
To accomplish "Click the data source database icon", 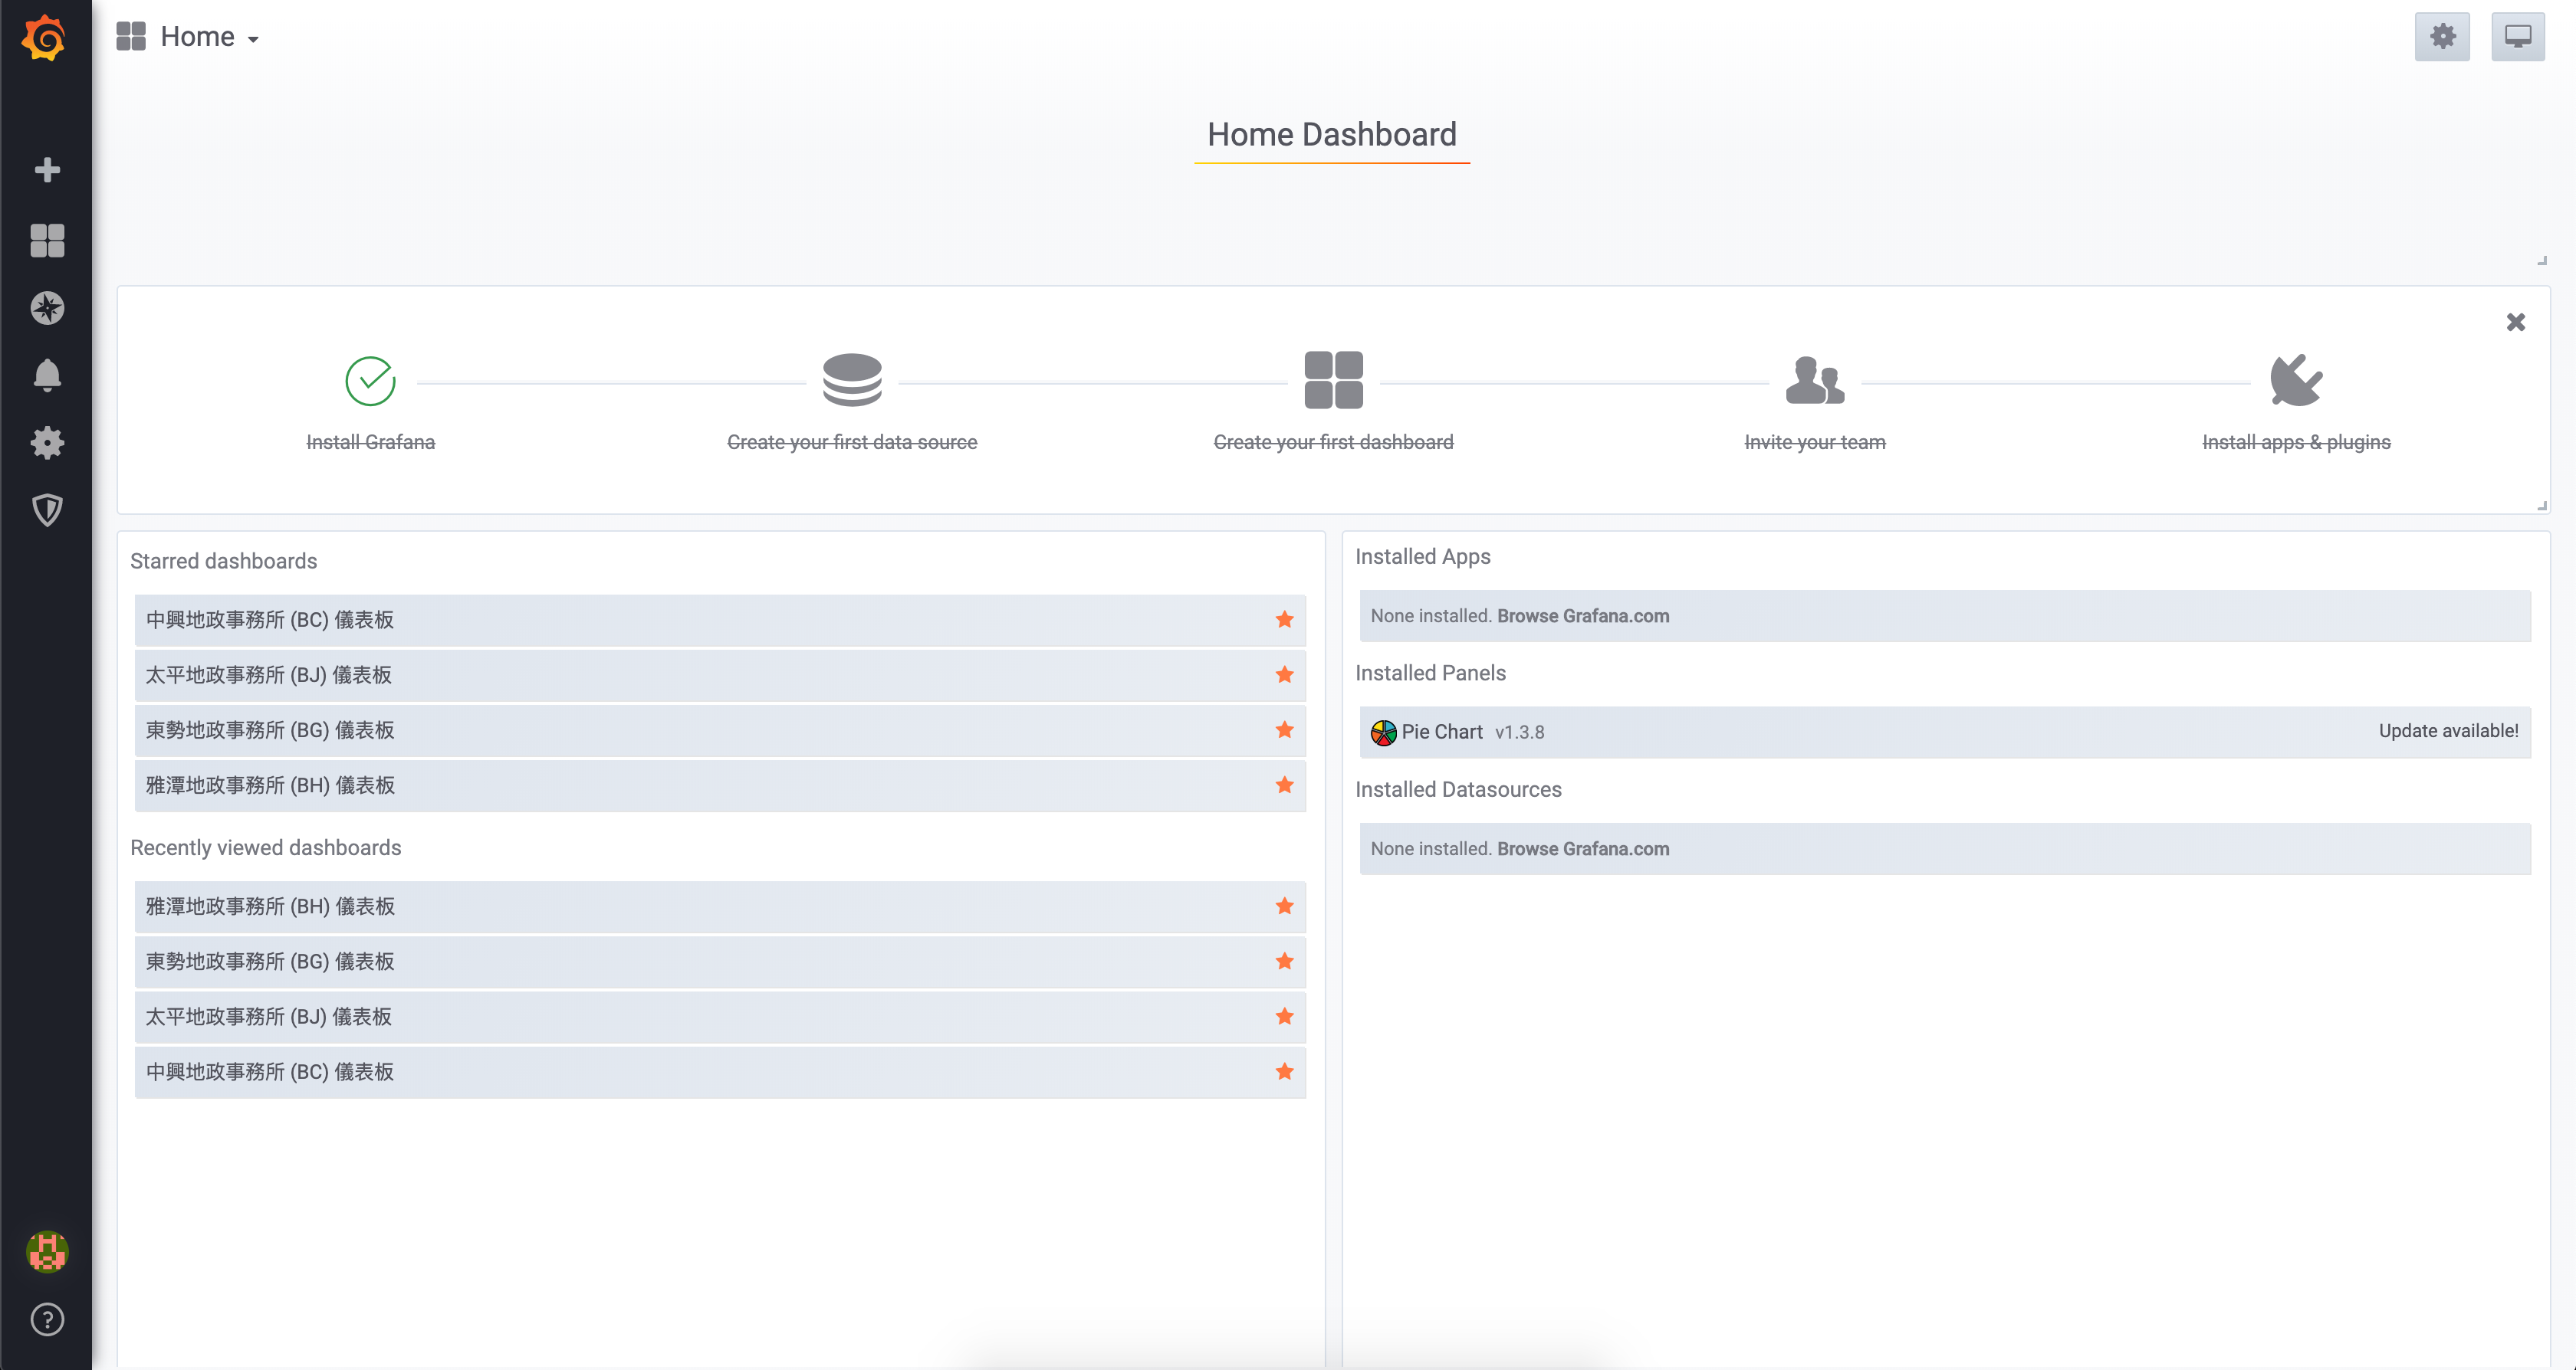I will 852,380.
